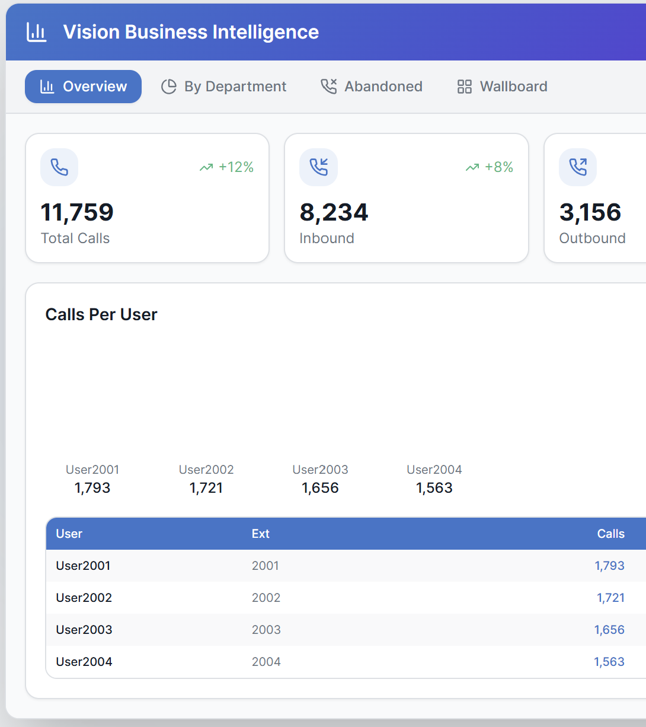
Task: Click the bar chart logo icon in header
Action: 37,32
